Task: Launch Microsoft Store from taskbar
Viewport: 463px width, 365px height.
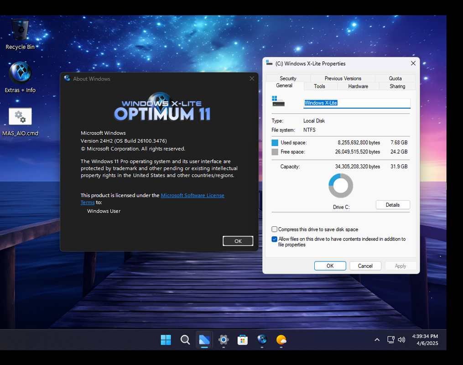Action: pyautogui.click(x=243, y=340)
